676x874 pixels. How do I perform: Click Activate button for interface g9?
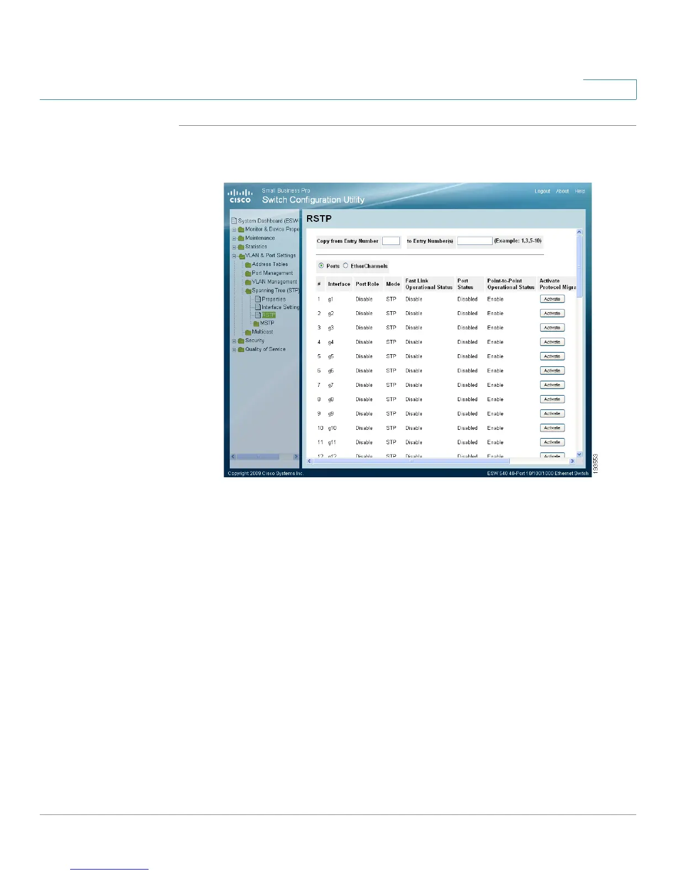[552, 414]
